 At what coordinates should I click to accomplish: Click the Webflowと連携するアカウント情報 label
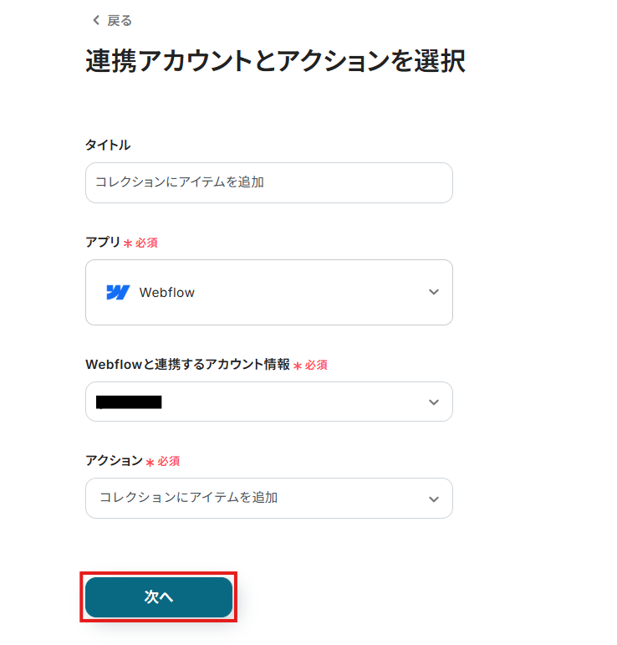pos(187,365)
